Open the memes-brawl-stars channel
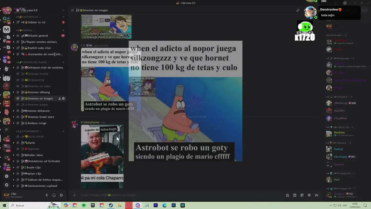The height and width of the screenshot is (209, 371). pyautogui.click(x=40, y=117)
